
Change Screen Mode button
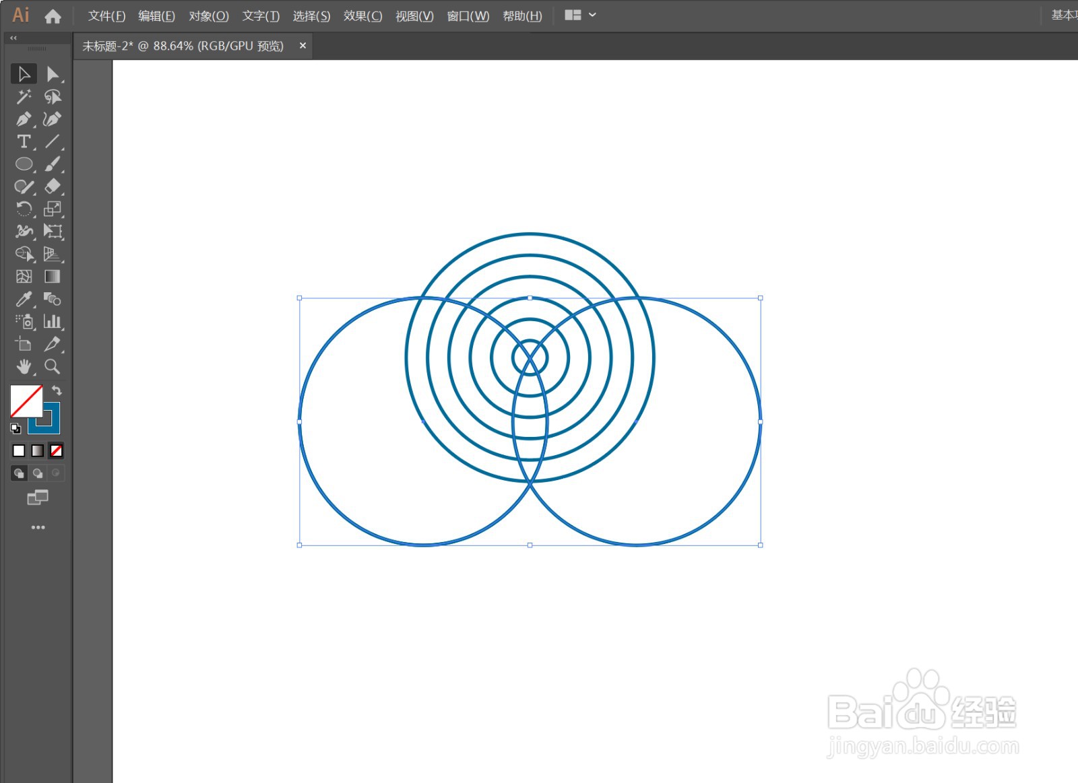pyautogui.click(x=38, y=498)
